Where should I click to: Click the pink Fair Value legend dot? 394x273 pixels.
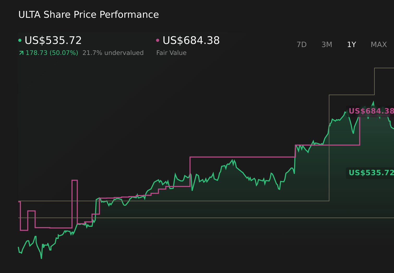pos(158,40)
